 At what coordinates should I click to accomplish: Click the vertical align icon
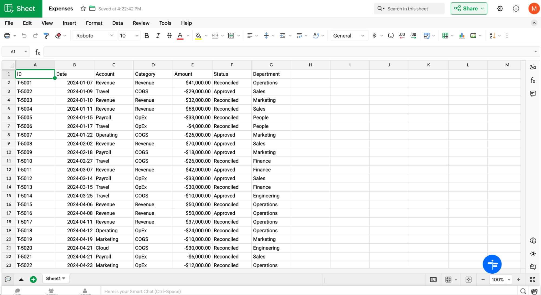click(266, 36)
